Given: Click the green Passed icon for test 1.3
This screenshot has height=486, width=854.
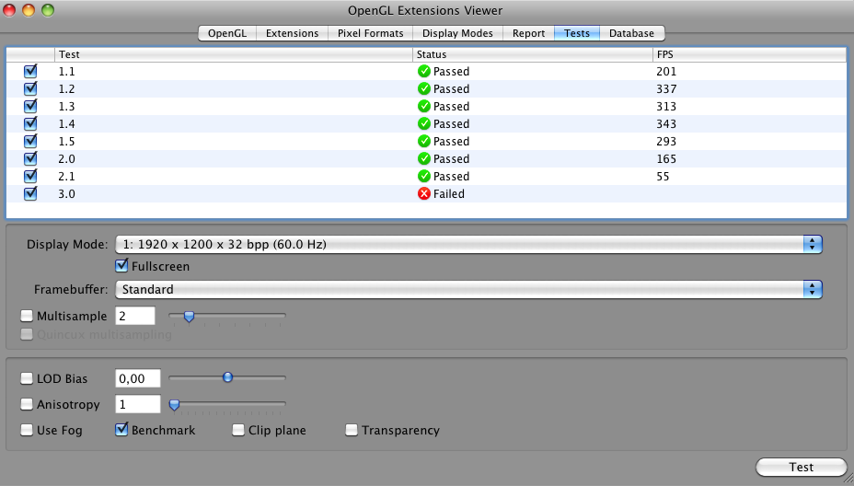Looking at the screenshot, I should [423, 106].
